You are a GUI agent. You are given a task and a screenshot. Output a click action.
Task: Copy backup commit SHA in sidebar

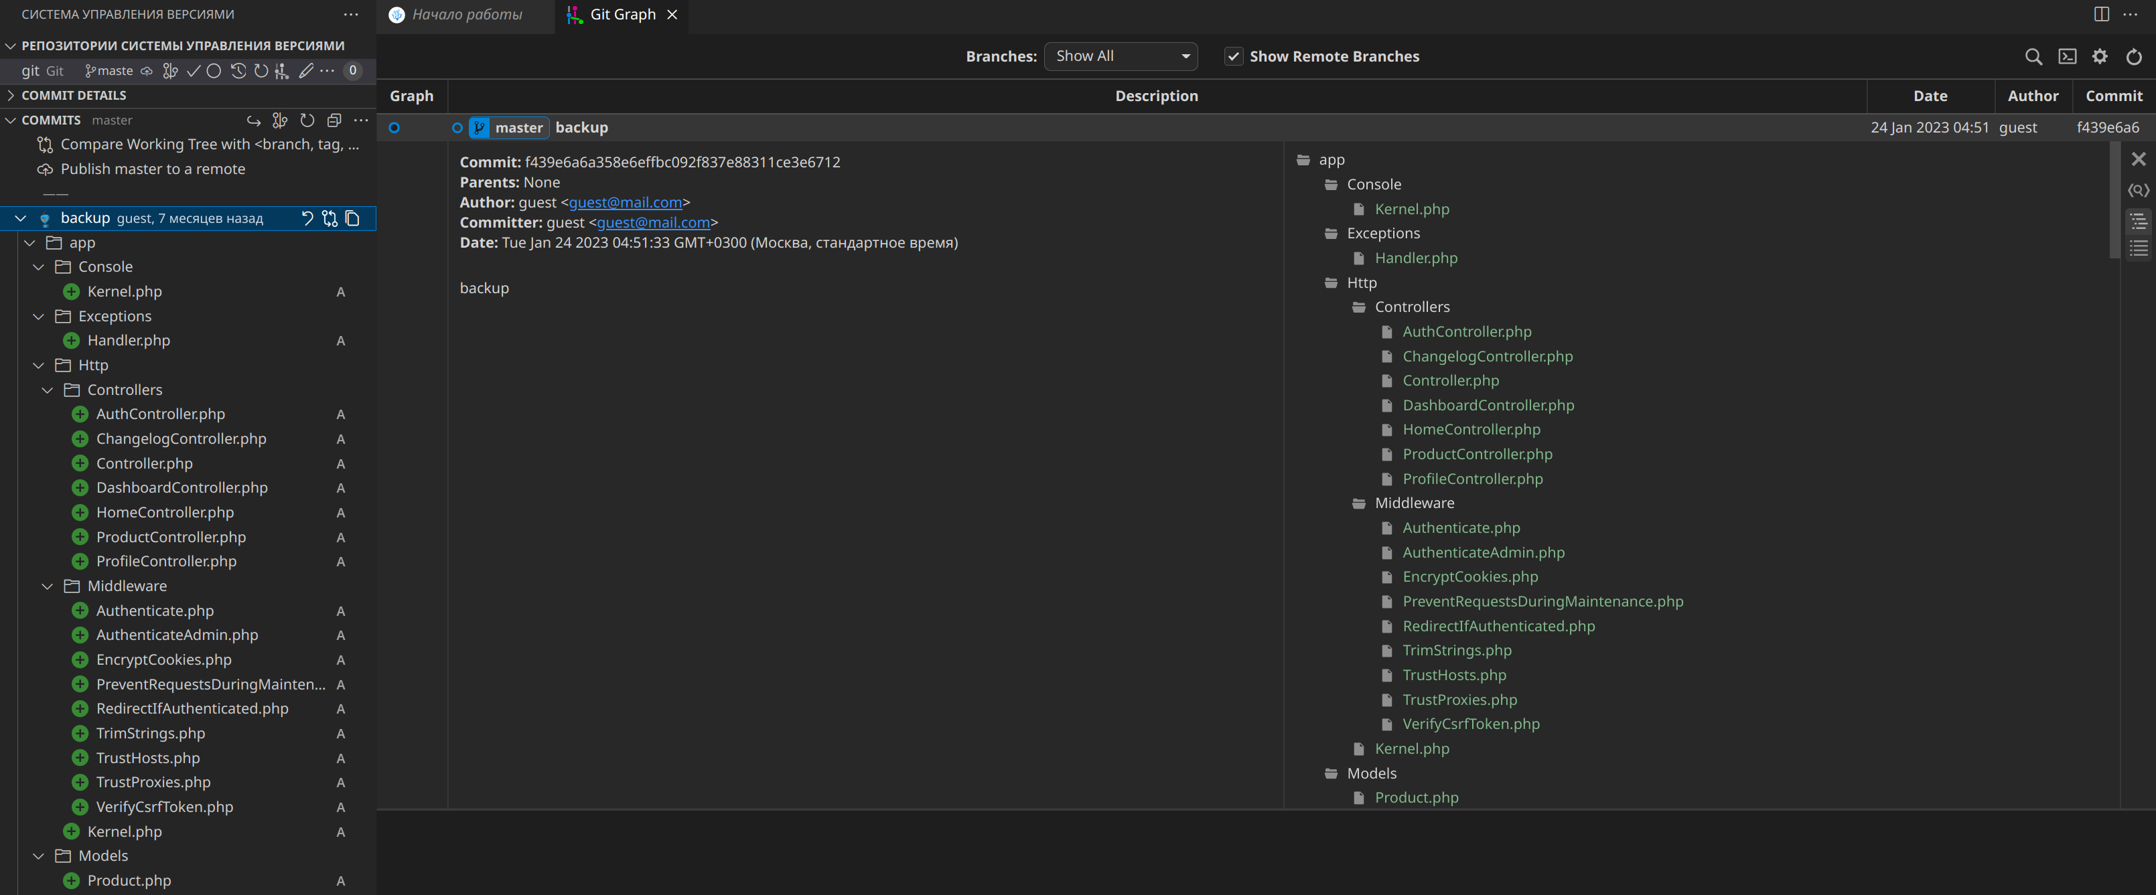pyautogui.click(x=352, y=218)
